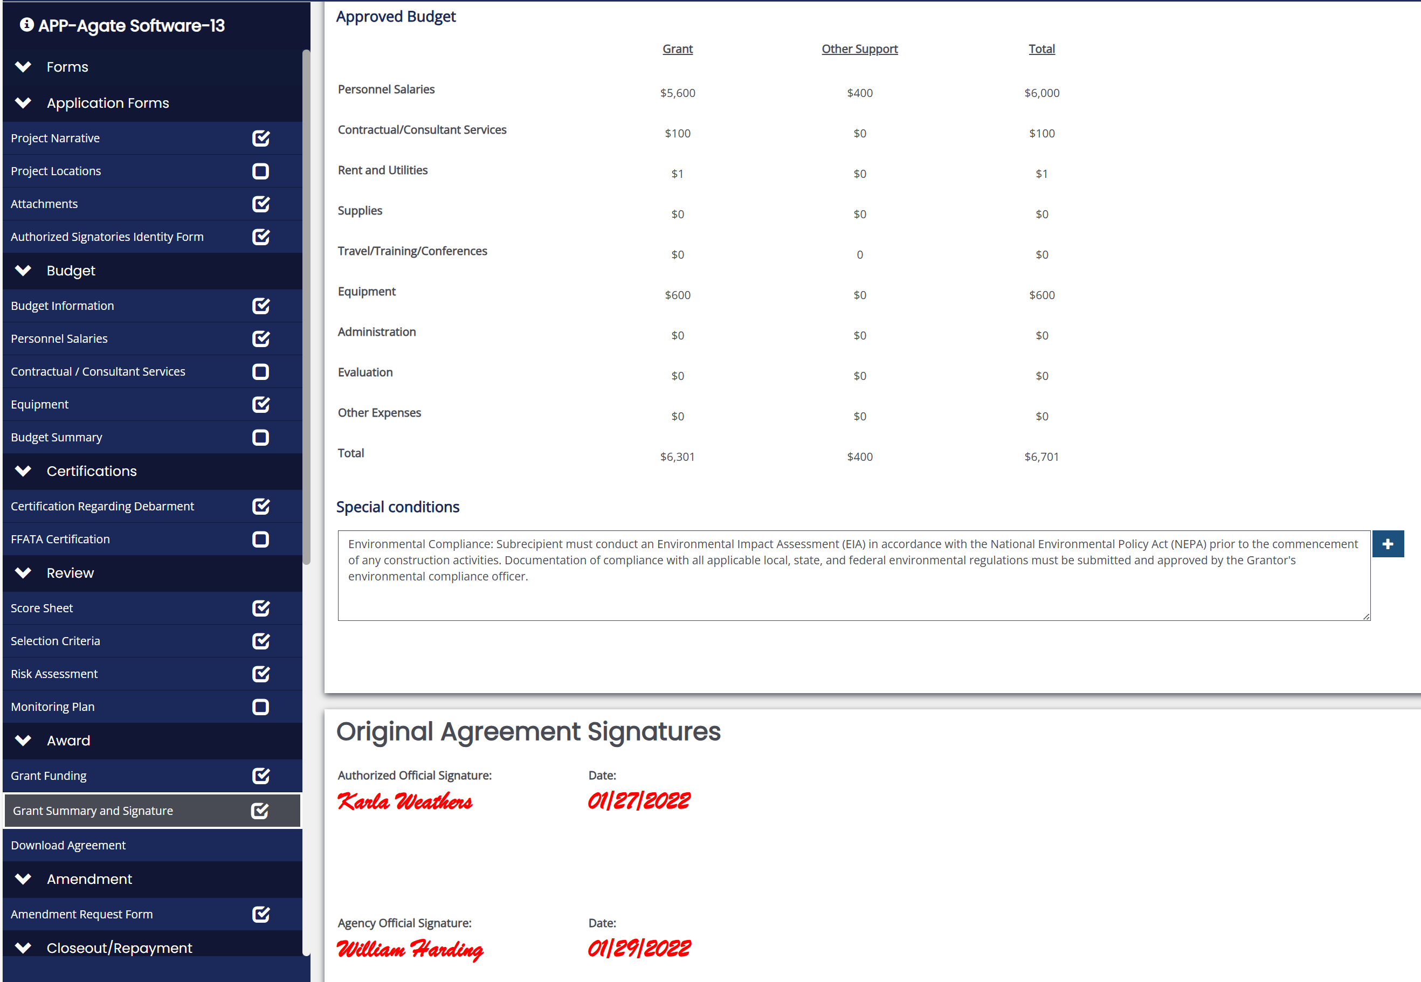This screenshot has width=1421, height=982.
Task: Collapse the Forms section chevron
Action: 23,66
